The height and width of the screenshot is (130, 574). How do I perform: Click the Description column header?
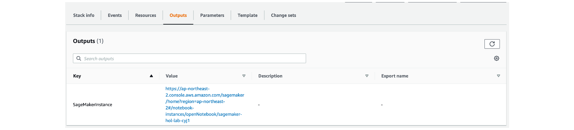pos(270,76)
